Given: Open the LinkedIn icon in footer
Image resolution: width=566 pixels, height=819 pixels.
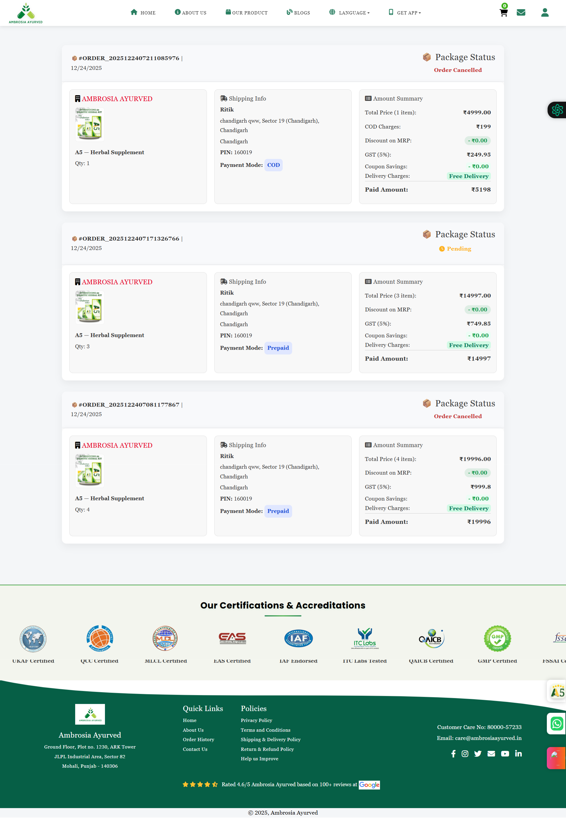Looking at the screenshot, I should [x=518, y=753].
